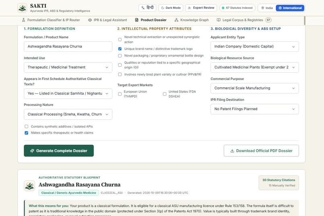Open the IPR & Legal Assistant tab
The image size is (324, 216).
(x=107, y=20)
